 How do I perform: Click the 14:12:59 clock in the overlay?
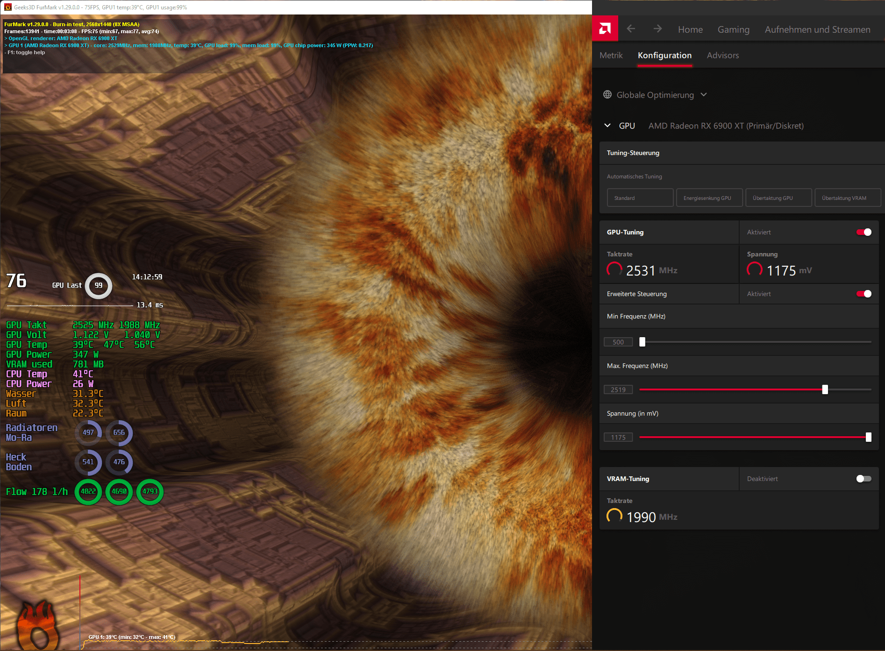pyautogui.click(x=147, y=277)
